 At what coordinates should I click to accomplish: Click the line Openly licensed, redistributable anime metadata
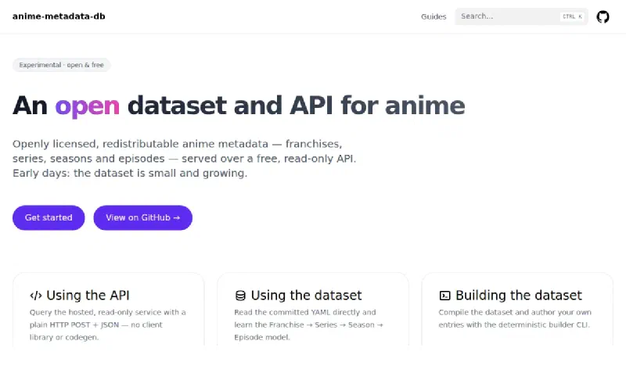point(140,144)
